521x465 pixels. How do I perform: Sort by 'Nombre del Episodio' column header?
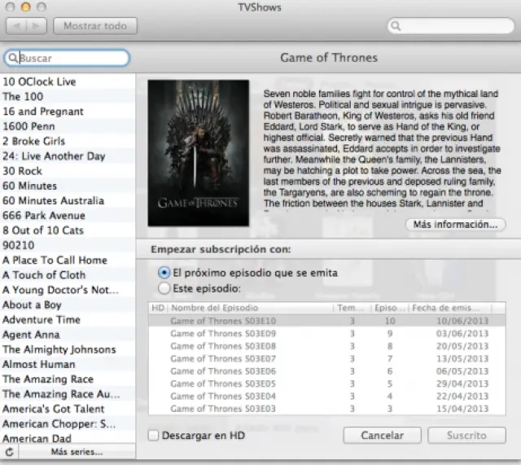pos(248,309)
